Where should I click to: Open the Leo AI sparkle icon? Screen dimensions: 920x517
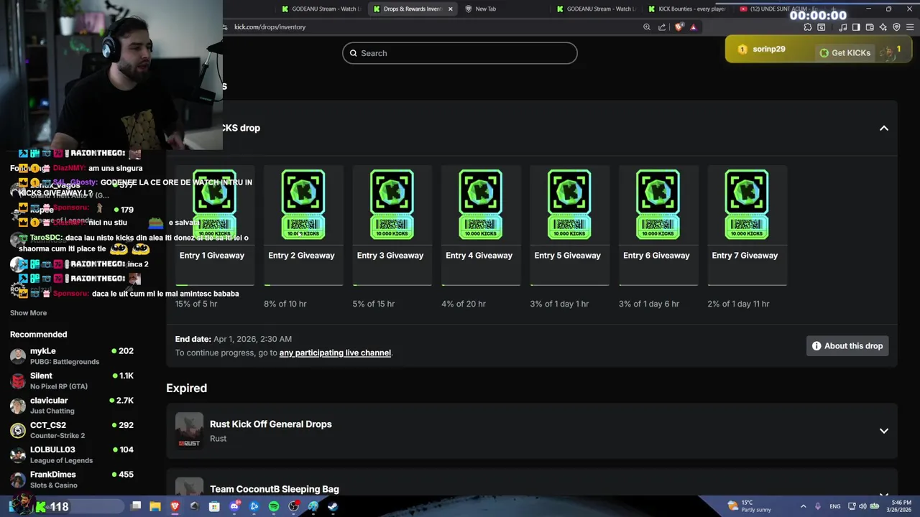[883, 27]
